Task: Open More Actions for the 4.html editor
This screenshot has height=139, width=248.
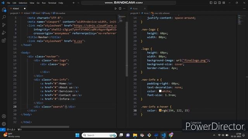Action: (x=124, y=8)
